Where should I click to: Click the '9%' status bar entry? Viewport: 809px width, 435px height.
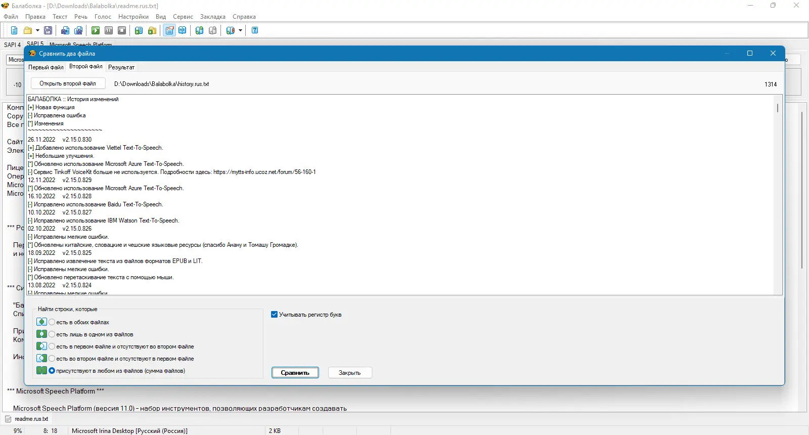(x=18, y=431)
